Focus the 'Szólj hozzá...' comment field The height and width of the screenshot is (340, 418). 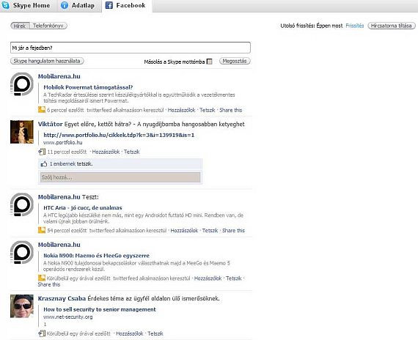click(x=120, y=177)
